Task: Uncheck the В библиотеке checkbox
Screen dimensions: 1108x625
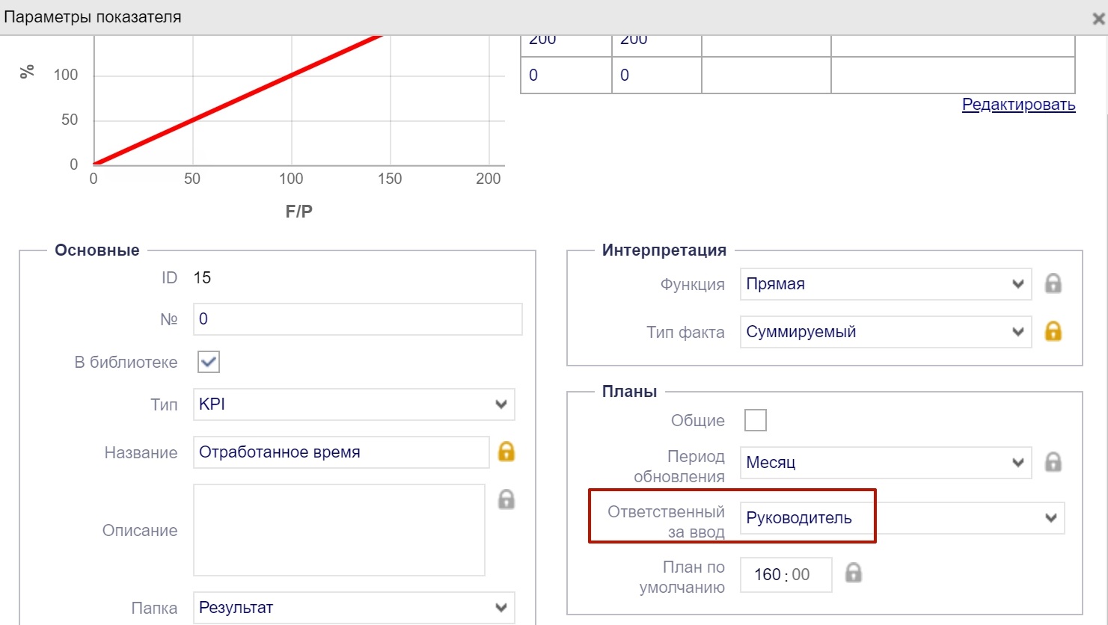Action: point(209,363)
